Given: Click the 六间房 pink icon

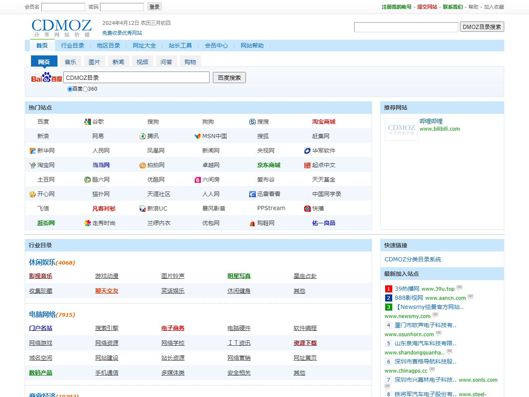Looking at the screenshot, I should [x=197, y=179].
